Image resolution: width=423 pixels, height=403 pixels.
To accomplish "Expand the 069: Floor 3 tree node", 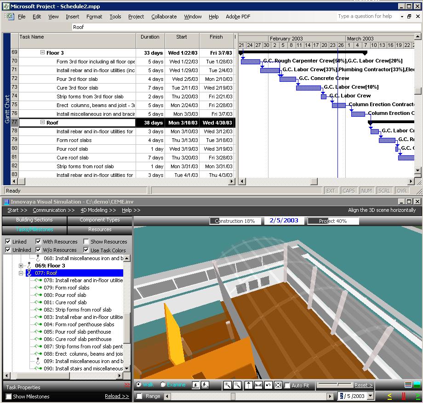I will tap(21, 266).
